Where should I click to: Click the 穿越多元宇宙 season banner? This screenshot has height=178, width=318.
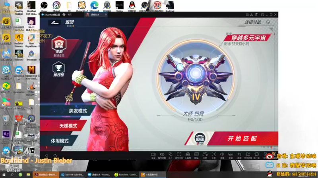249,38
